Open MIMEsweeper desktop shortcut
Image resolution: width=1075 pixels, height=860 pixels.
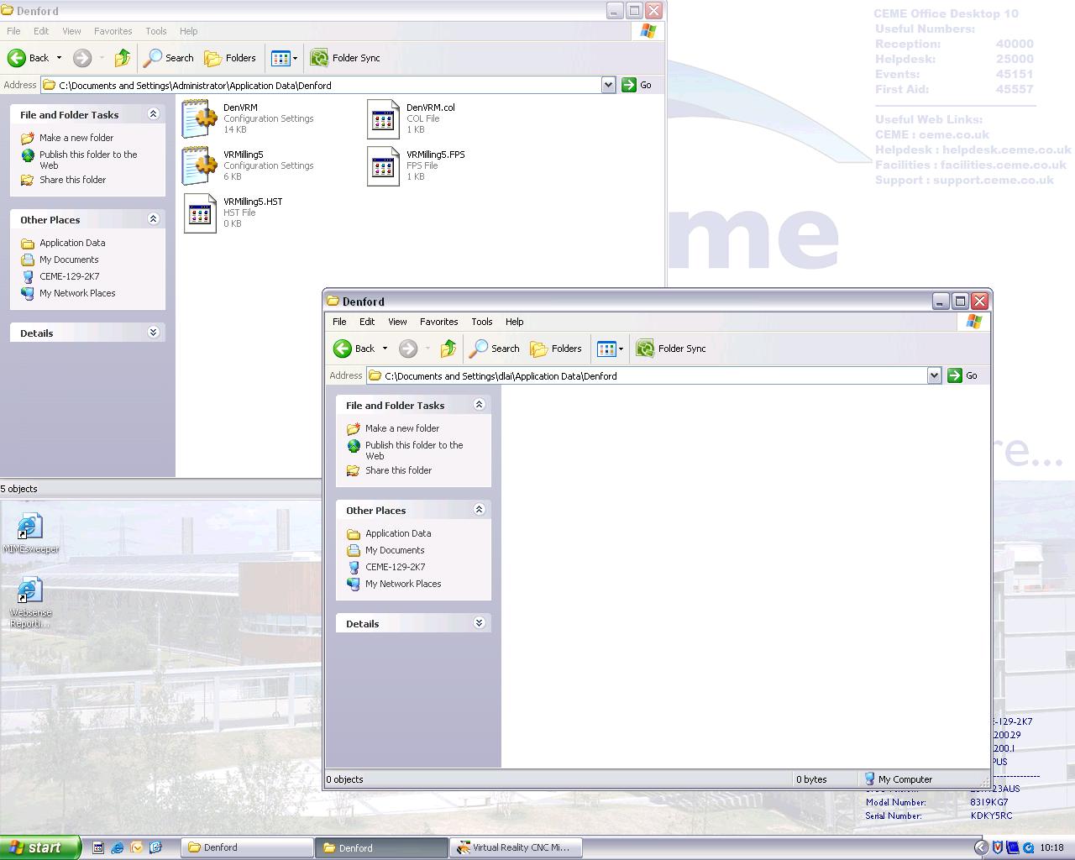30,533
